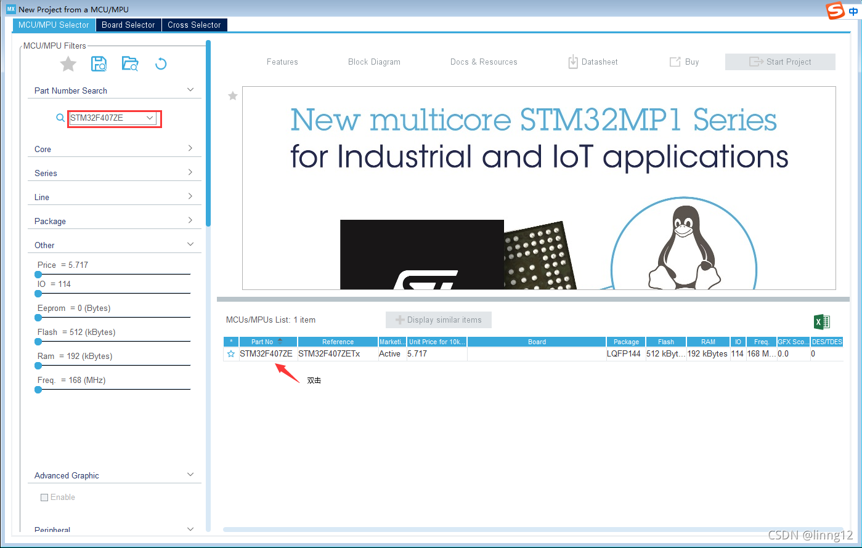Mark STM32F407ZE row as favorite with its star

click(x=231, y=354)
